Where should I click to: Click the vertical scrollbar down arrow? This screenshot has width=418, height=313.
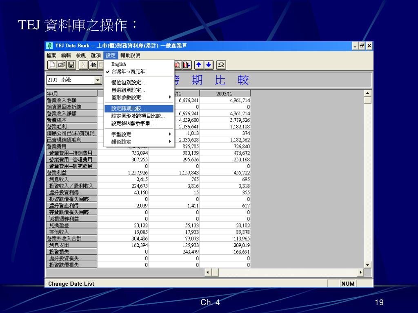368,265
